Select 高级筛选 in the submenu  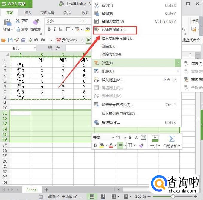pyautogui.click(x=193, y=80)
